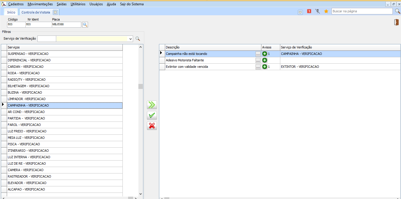The width and height of the screenshot is (401, 199).
Task: Close the Controle de Vistoria tab
Action: coord(55,12)
